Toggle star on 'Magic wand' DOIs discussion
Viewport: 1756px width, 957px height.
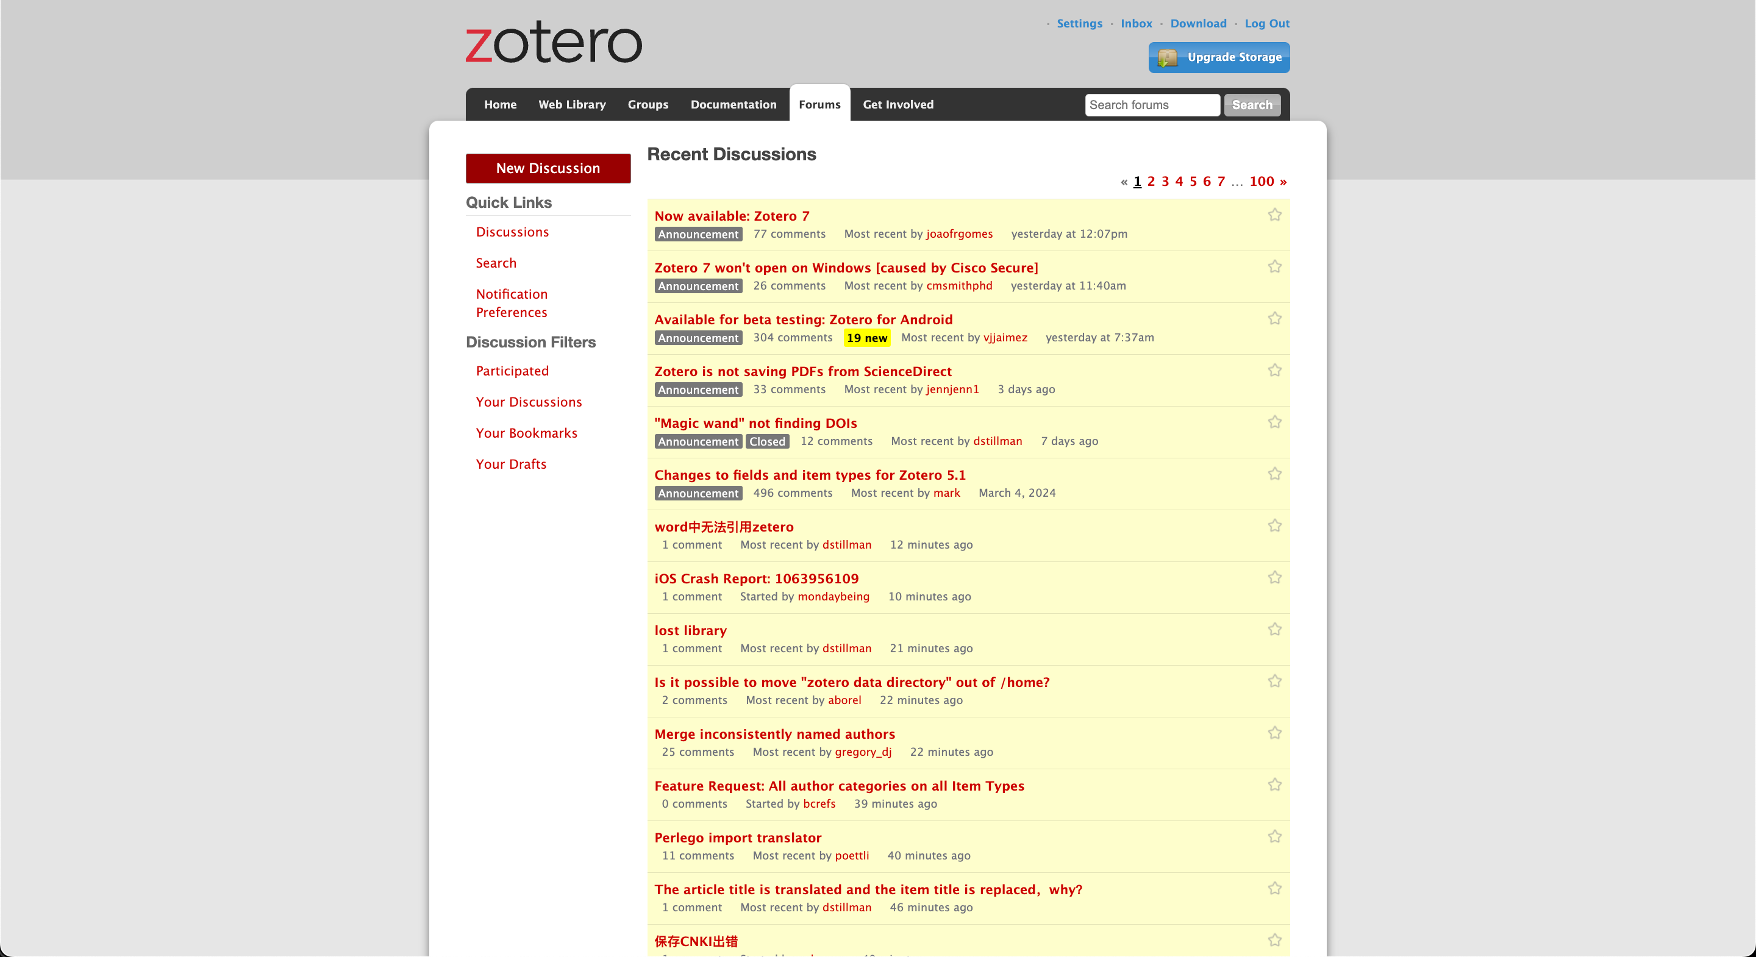pos(1274,422)
